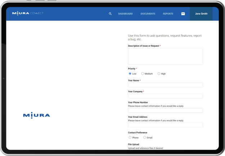
Task: Click the Your Company input field
Action: pyautogui.click(x=165, y=96)
